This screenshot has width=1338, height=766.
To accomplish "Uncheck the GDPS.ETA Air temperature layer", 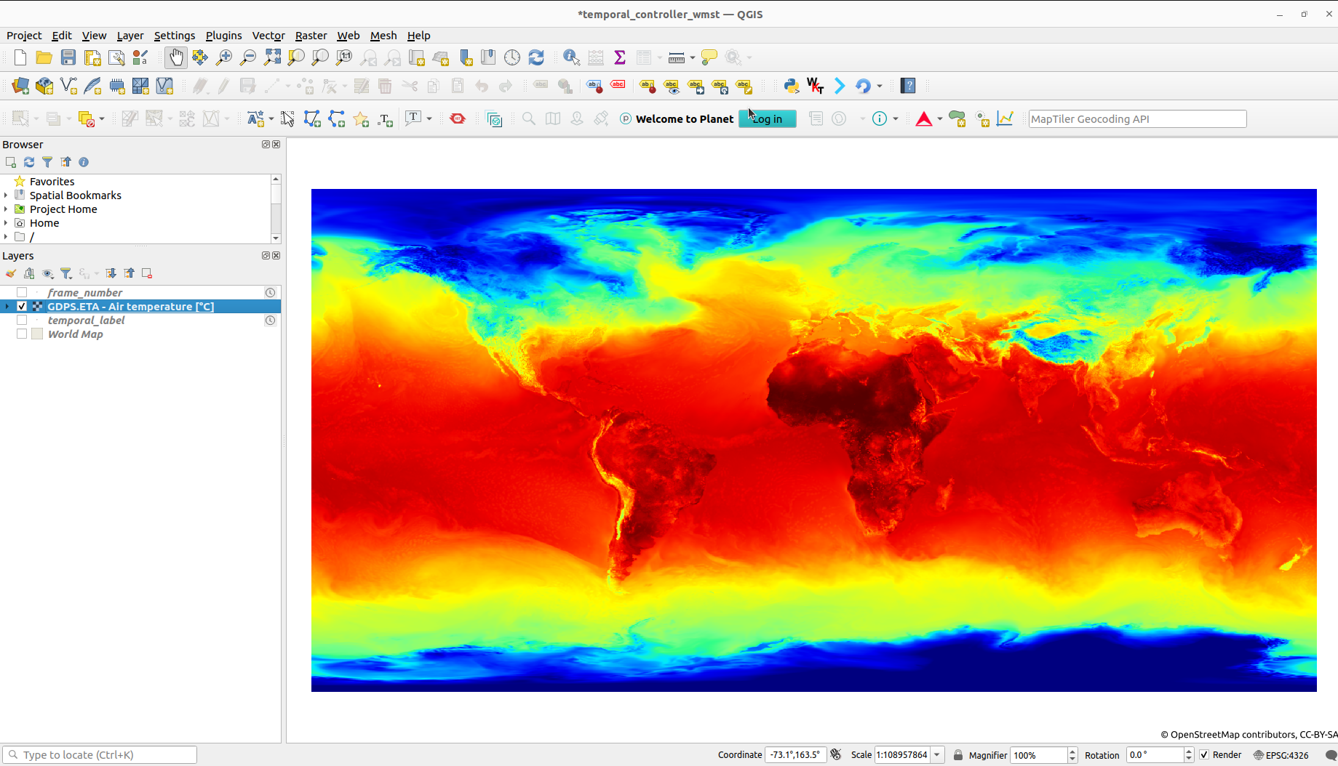I will point(22,307).
